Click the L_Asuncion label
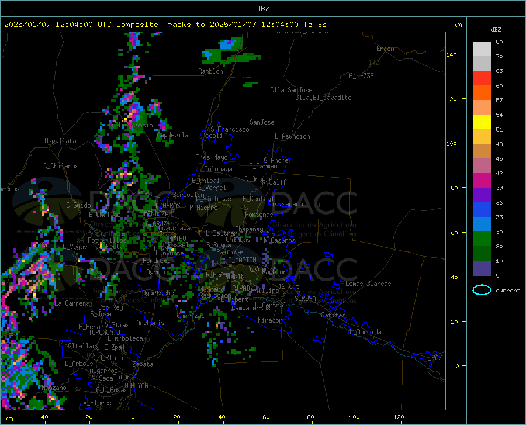 [x=292, y=136]
